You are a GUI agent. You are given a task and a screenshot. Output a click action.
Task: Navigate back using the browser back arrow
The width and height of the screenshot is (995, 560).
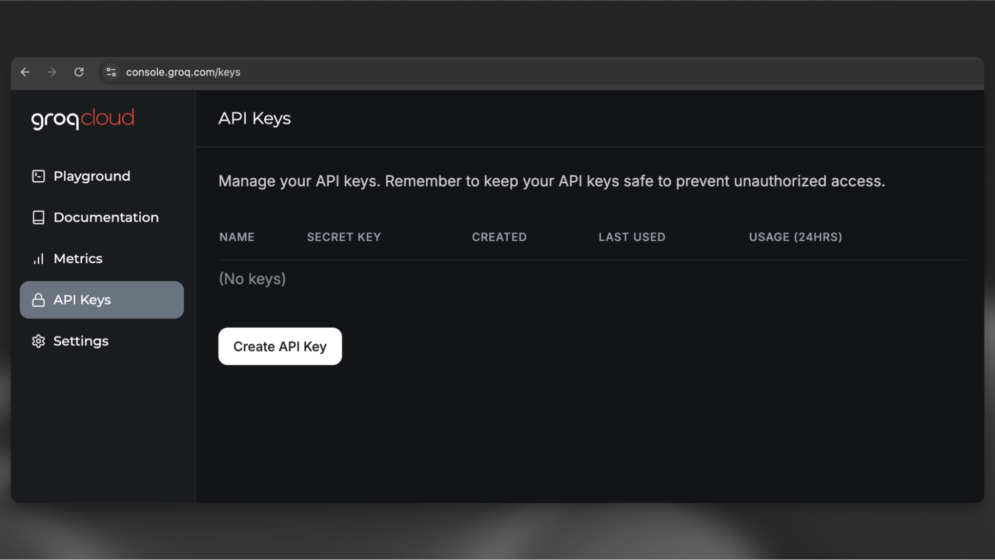point(25,72)
